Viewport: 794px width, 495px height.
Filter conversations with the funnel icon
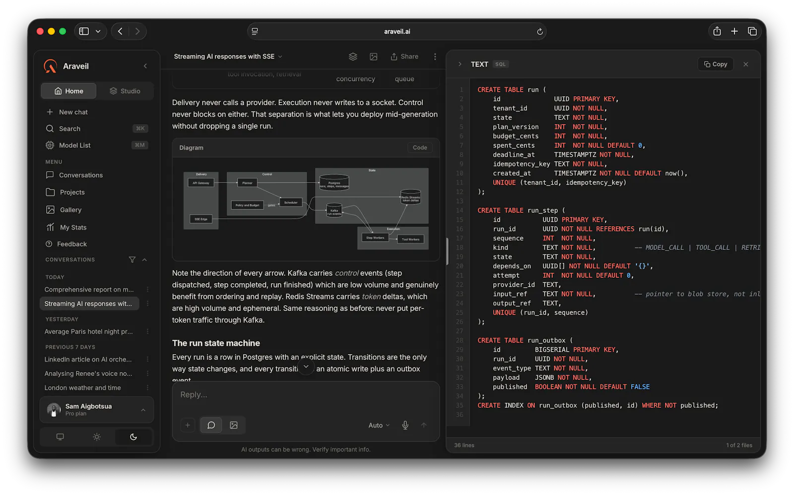pyautogui.click(x=132, y=259)
